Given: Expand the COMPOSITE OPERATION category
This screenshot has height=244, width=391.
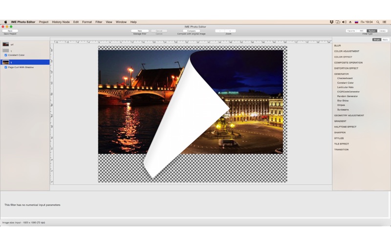Looking at the screenshot, I should pyautogui.click(x=348, y=63).
